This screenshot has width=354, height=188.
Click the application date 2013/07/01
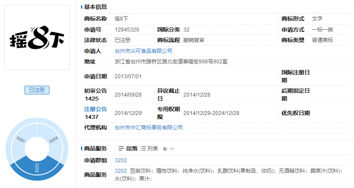click(x=128, y=77)
